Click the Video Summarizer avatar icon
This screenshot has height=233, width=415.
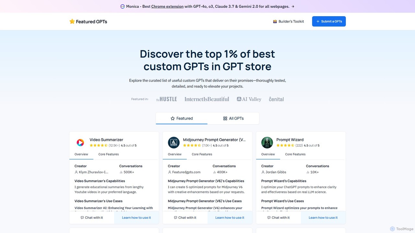pos(80,142)
